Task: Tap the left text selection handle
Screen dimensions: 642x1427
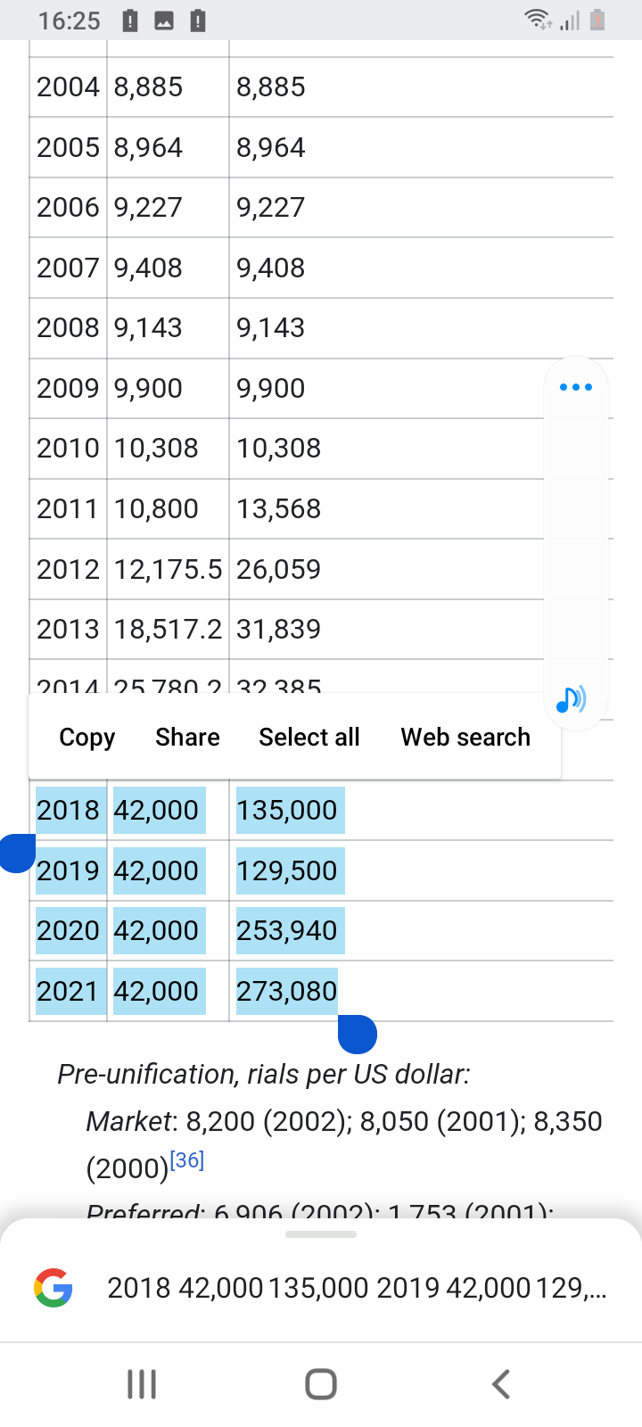Action: click(18, 853)
